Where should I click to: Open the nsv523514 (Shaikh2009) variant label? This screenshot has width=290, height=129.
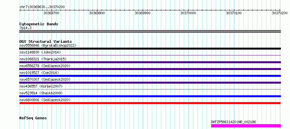(x=41, y=93)
